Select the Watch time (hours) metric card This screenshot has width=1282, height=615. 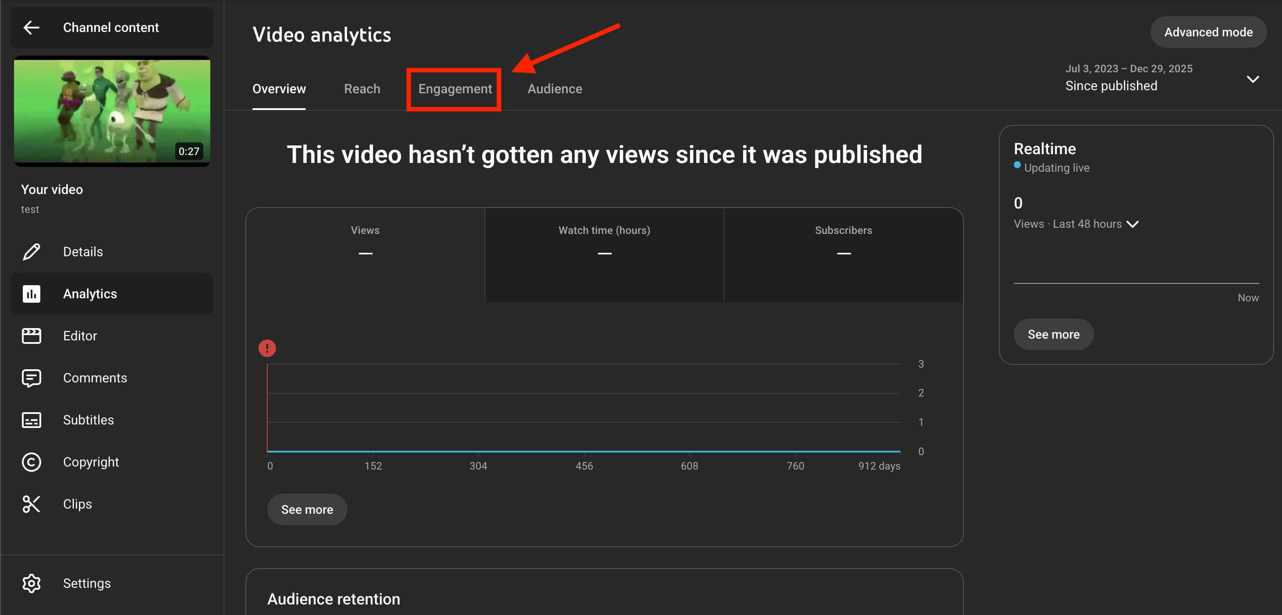click(x=604, y=254)
